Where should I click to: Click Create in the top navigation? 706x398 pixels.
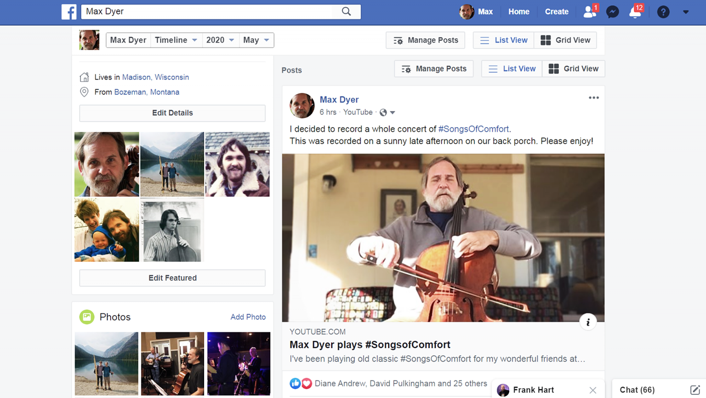(556, 11)
